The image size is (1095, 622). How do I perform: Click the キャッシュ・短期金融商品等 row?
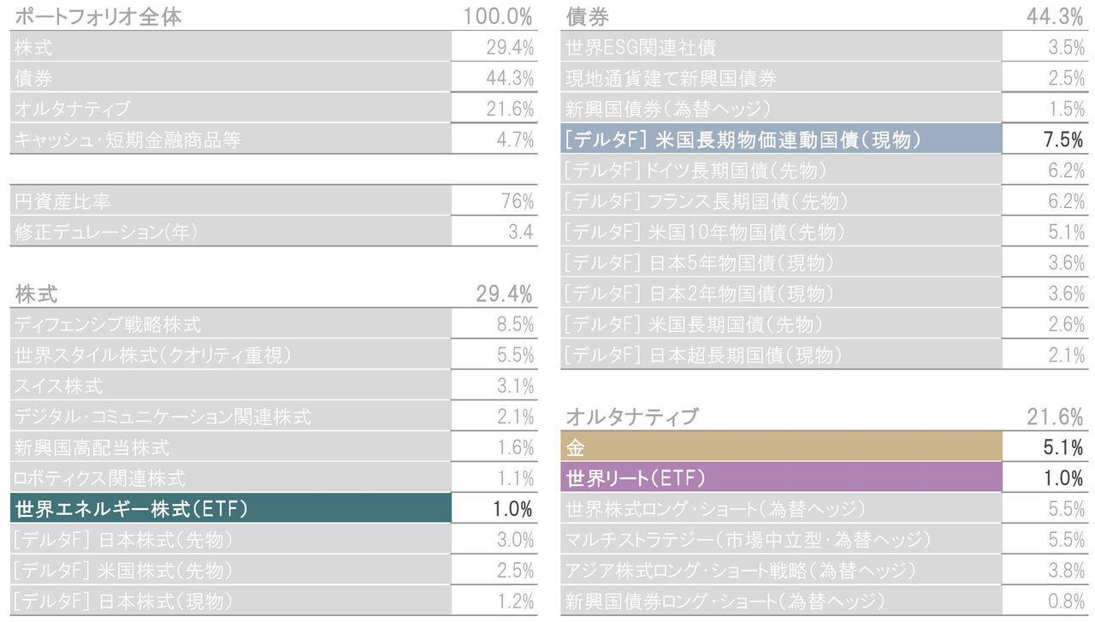point(274,139)
